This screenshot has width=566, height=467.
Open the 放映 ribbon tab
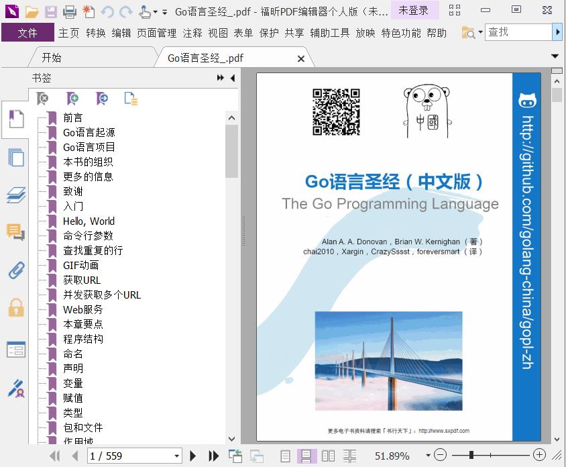pos(365,33)
